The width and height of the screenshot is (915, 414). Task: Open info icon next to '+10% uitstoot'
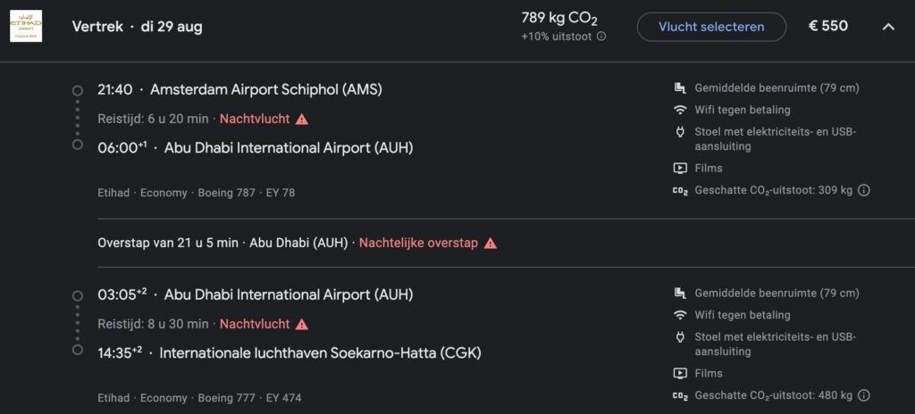click(x=601, y=37)
